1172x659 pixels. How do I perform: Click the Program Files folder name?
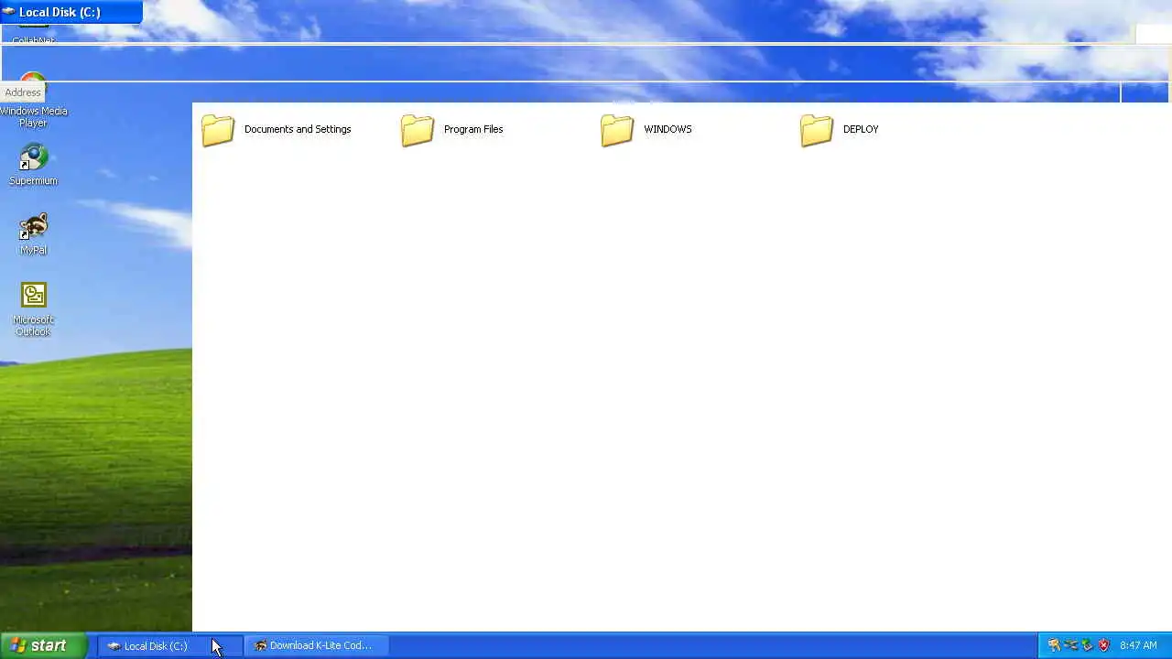(x=473, y=129)
